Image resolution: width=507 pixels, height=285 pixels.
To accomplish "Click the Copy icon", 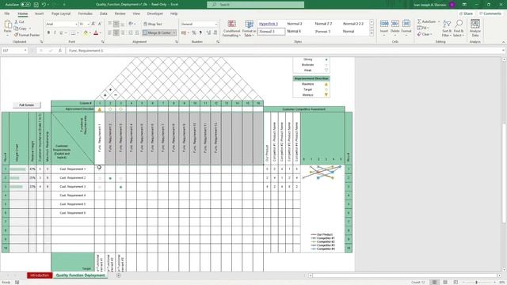I will [16, 28].
